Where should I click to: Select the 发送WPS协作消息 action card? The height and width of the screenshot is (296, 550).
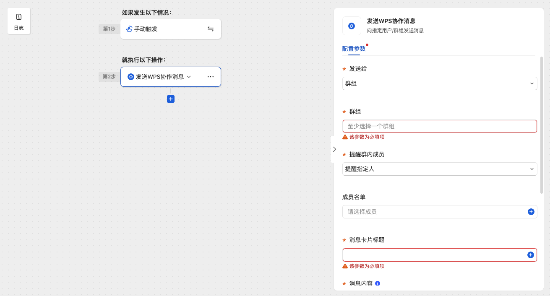[x=159, y=77]
